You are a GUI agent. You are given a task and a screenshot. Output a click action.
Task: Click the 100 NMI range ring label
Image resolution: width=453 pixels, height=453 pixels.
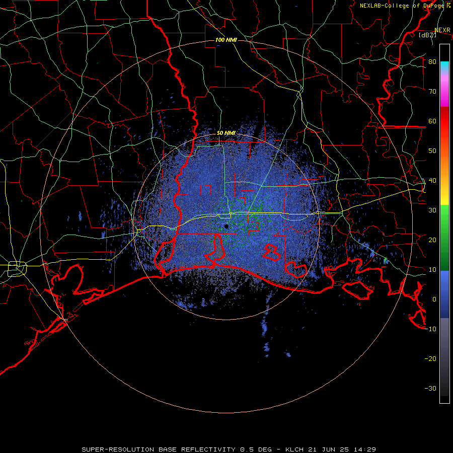click(226, 40)
